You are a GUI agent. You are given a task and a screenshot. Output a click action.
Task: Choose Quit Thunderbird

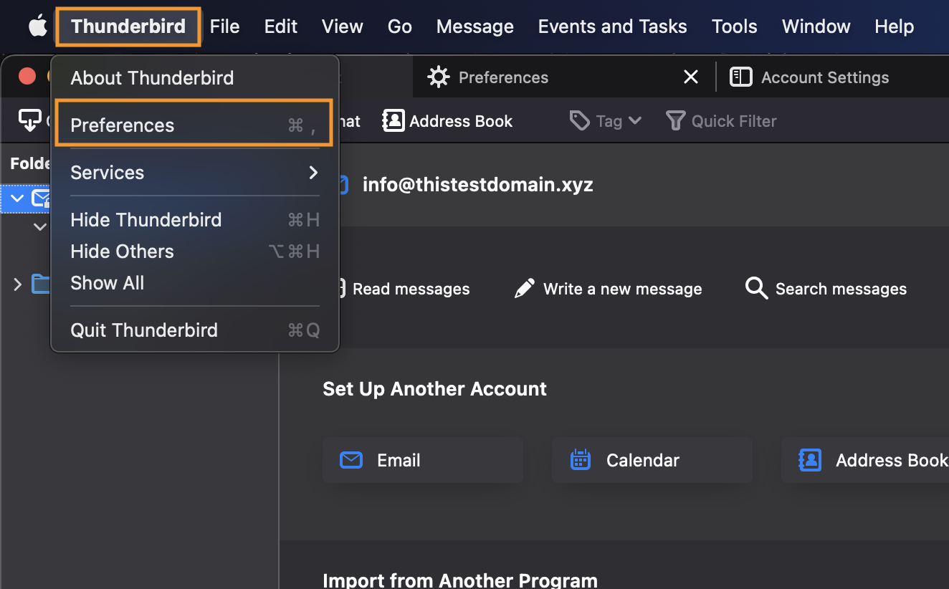tap(194, 330)
